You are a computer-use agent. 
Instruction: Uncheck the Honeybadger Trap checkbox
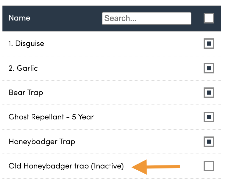(x=209, y=142)
